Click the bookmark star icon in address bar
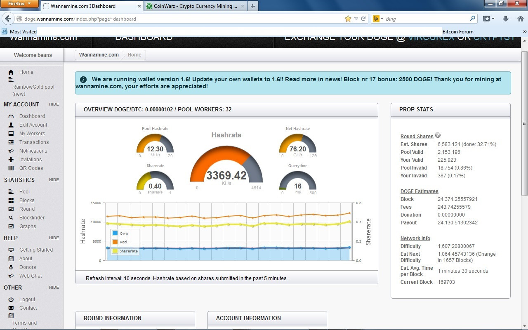The image size is (528, 330). click(348, 19)
